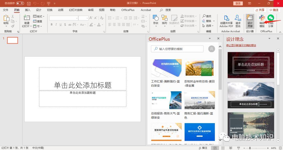Toggle text shadow S button
283x150 pixels.
point(65,25)
